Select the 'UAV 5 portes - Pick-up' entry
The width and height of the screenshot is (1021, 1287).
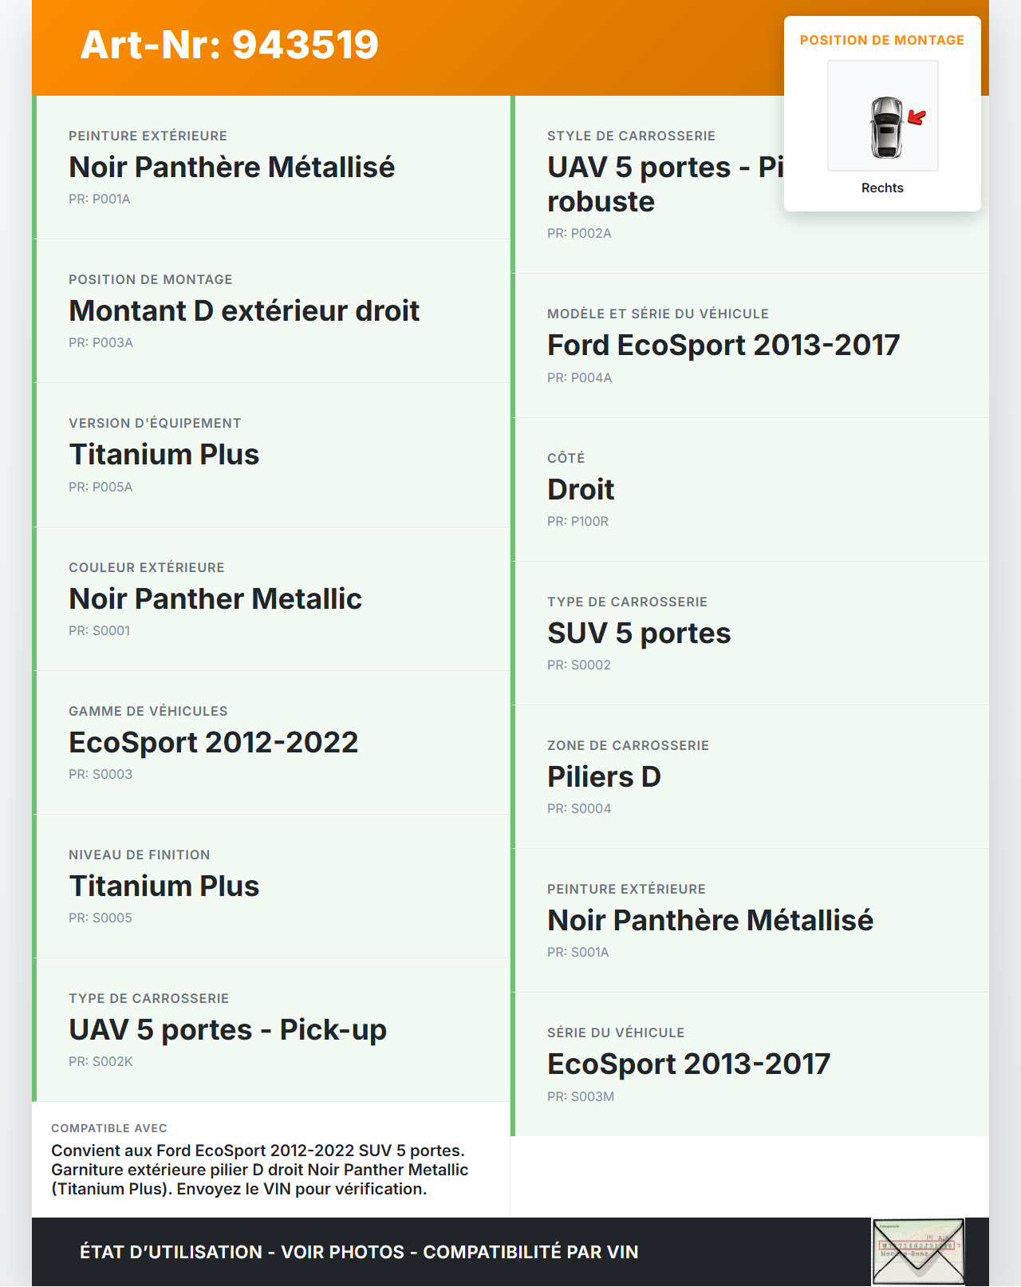point(228,1030)
